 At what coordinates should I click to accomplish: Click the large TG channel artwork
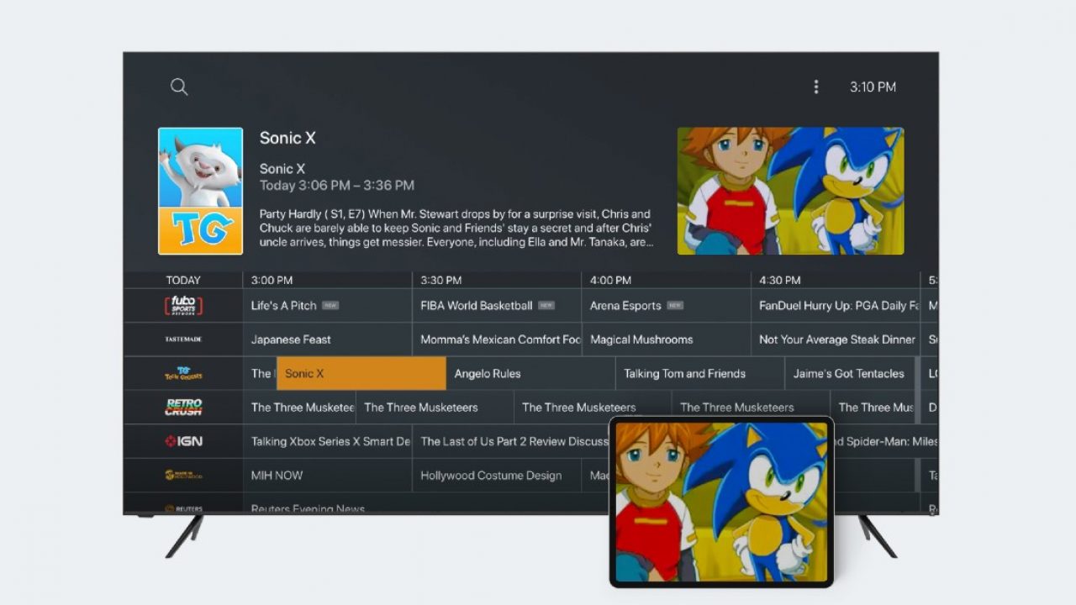200,191
